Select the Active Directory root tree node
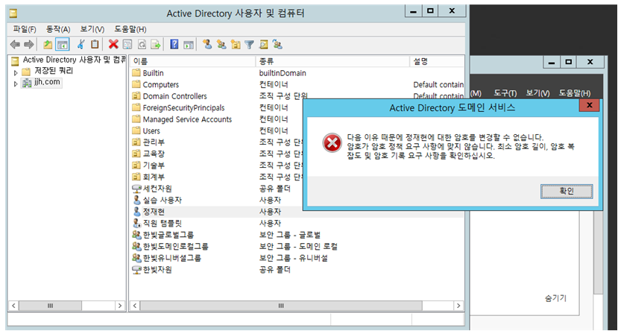This screenshot has width=621, height=334. (73, 60)
